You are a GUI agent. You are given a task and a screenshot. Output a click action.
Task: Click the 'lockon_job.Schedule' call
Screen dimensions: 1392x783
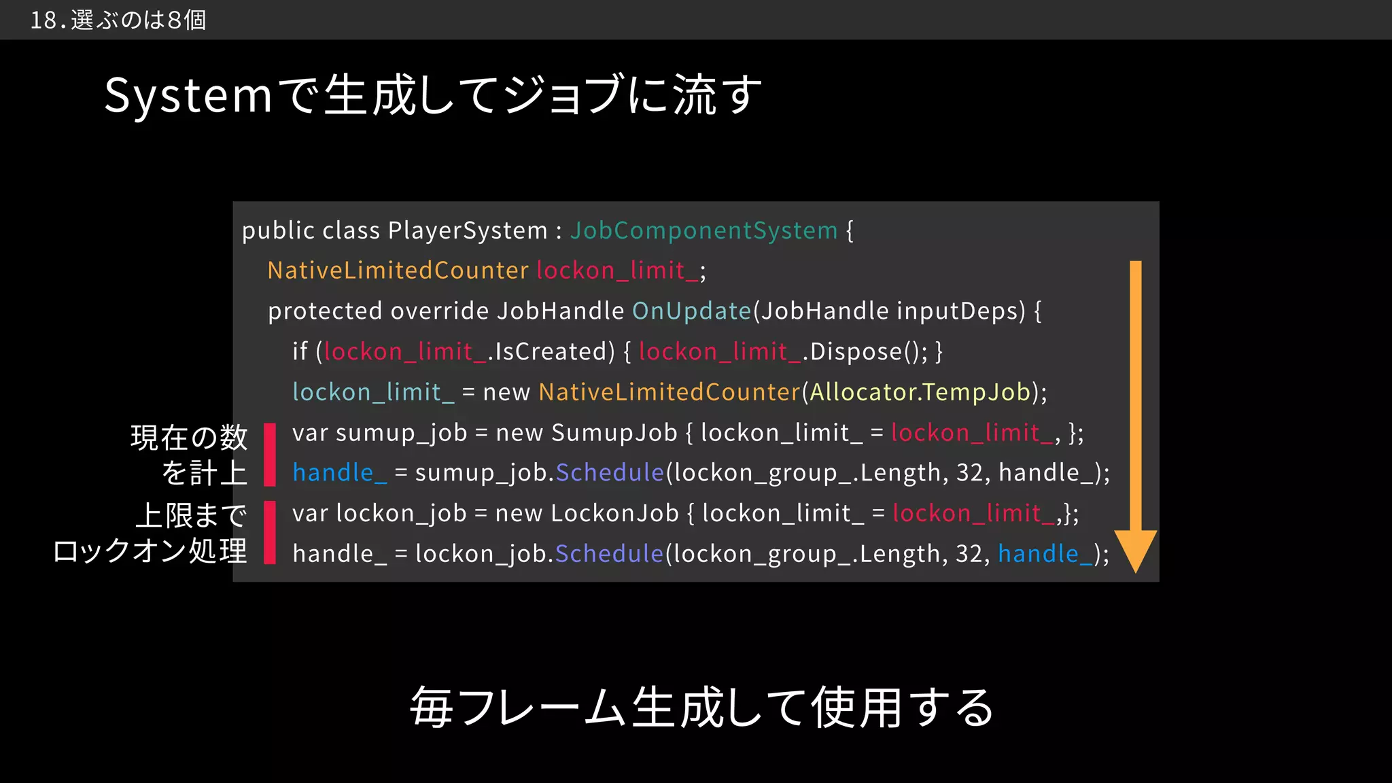(539, 553)
